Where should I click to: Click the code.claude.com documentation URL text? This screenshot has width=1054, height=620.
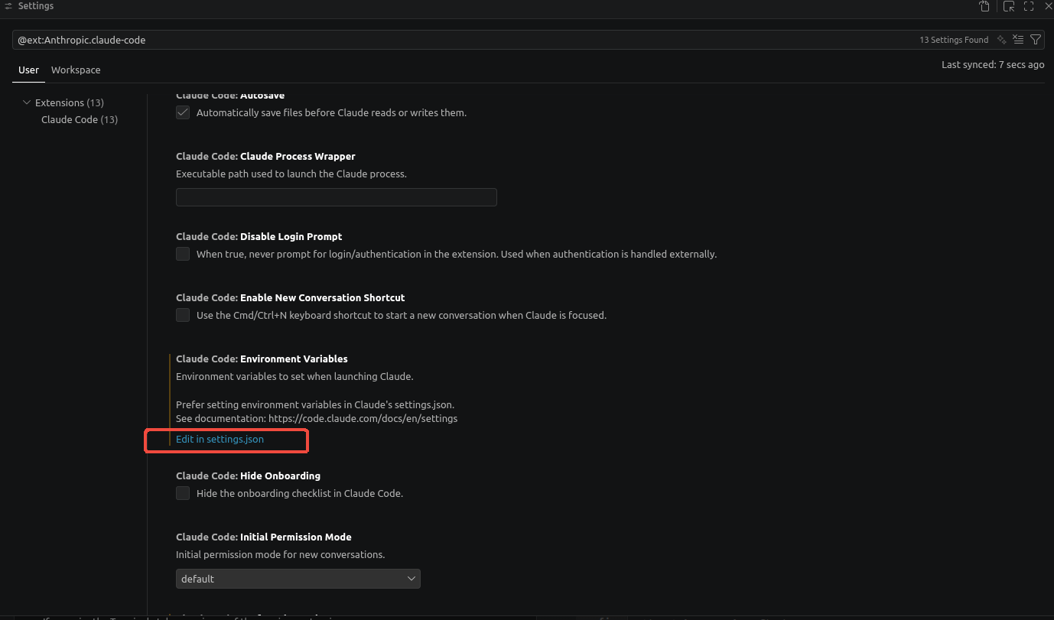coord(363,418)
